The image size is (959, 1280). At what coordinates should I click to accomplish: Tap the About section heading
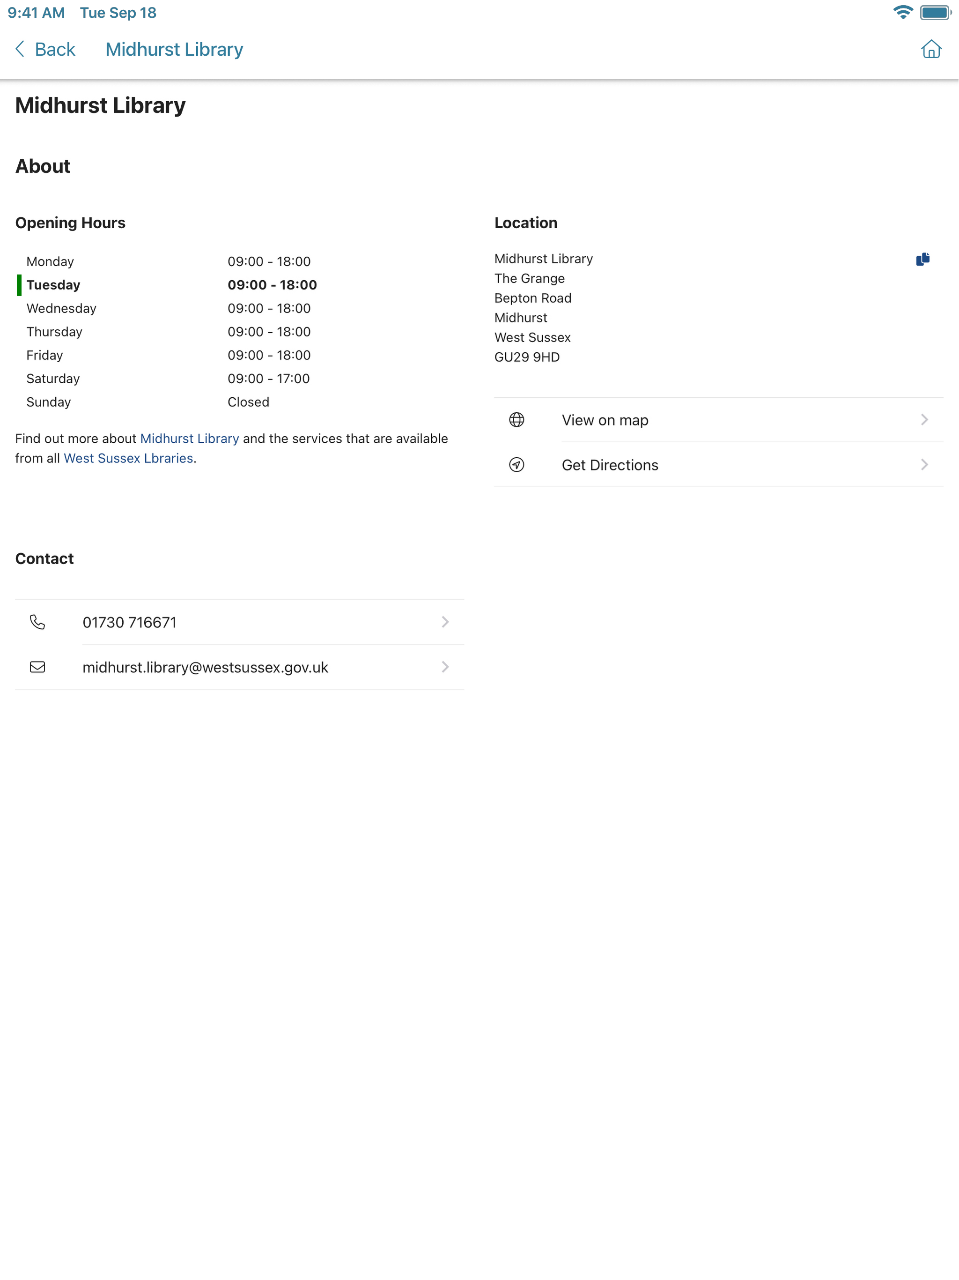(x=43, y=166)
